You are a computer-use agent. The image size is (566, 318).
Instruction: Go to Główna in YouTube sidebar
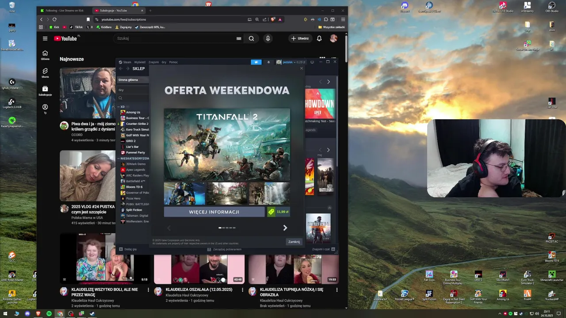(45, 55)
